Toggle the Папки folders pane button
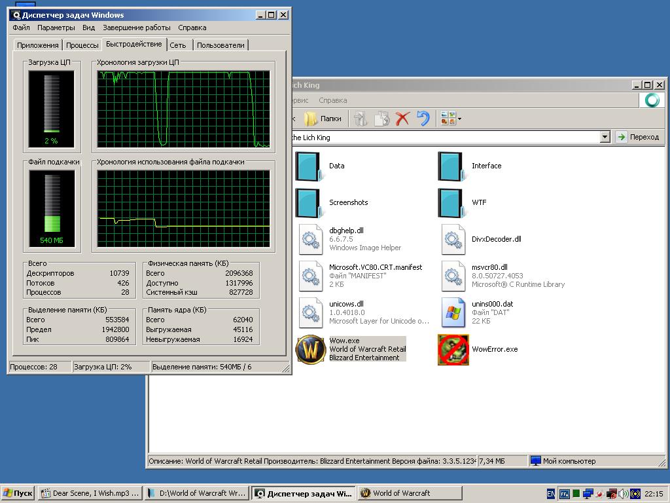The width and height of the screenshot is (670, 503). 323,119
